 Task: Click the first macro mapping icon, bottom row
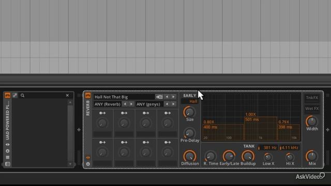[102, 143]
